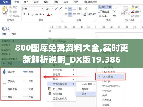Switch to the Stencils (模具) shapes tab
Screen dimensions: 143x107
coord(4,34)
